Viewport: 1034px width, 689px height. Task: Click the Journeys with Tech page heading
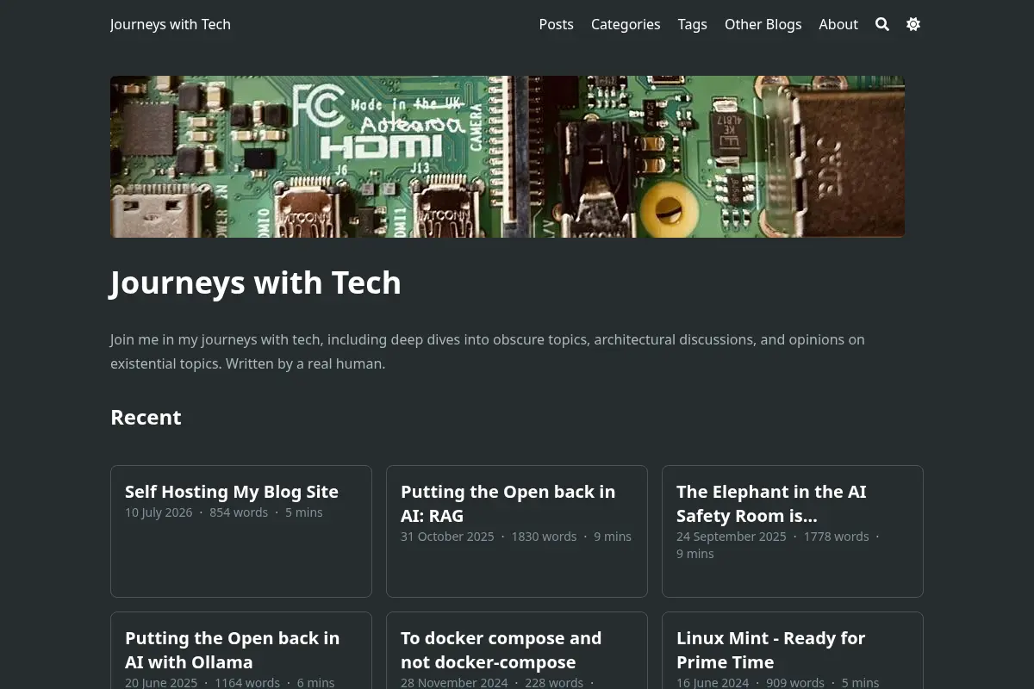point(256,282)
